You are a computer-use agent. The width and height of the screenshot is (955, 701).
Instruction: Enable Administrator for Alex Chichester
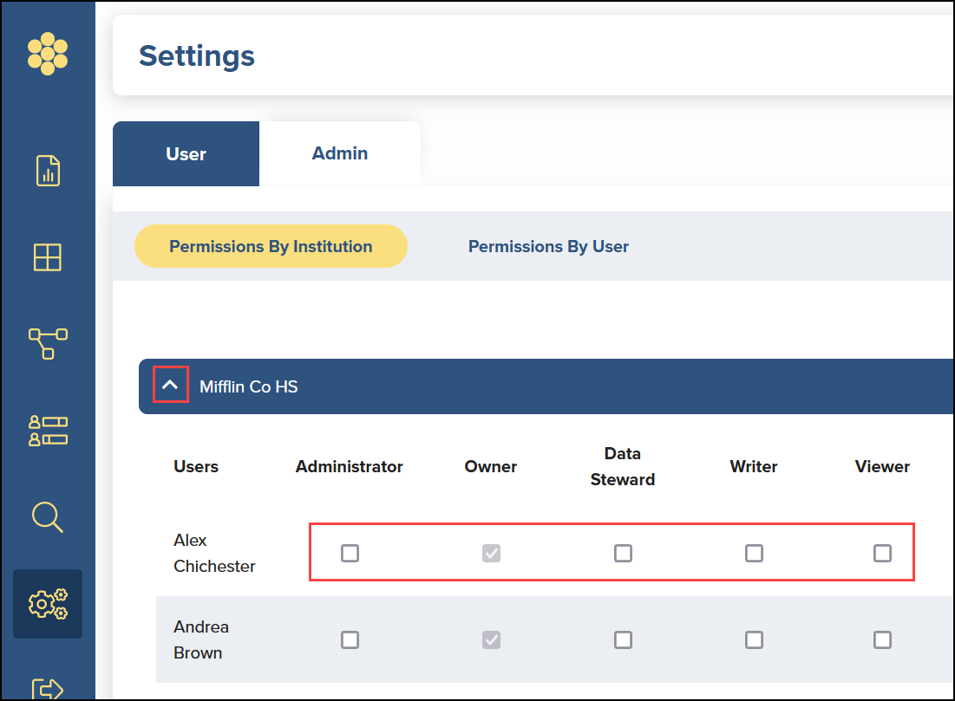[350, 553]
